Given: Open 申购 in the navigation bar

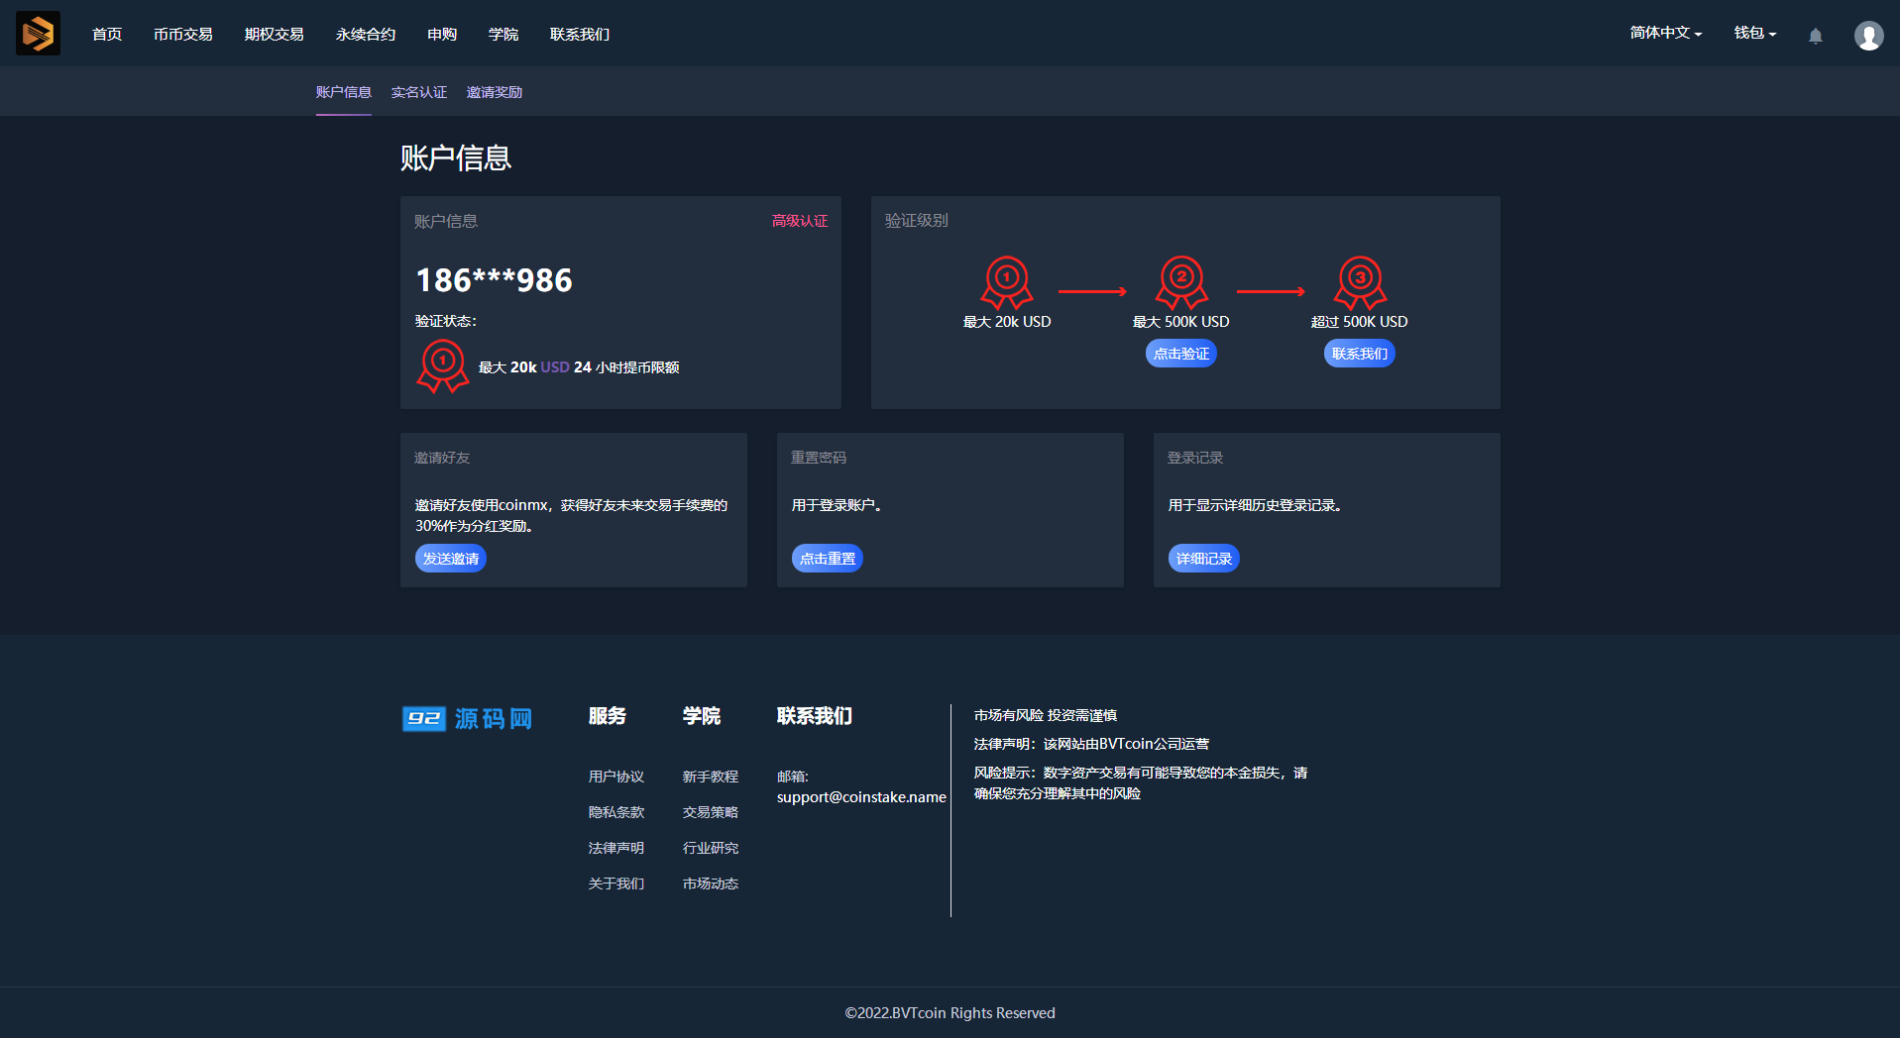Looking at the screenshot, I should tap(442, 35).
